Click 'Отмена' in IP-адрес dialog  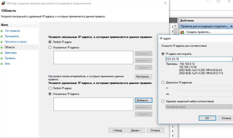coord(226,118)
